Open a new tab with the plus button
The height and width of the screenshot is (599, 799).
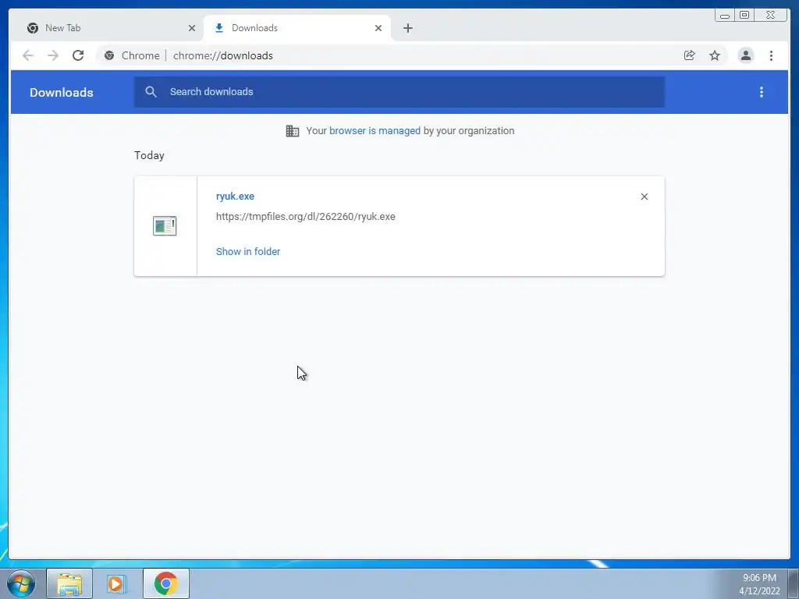click(x=407, y=28)
